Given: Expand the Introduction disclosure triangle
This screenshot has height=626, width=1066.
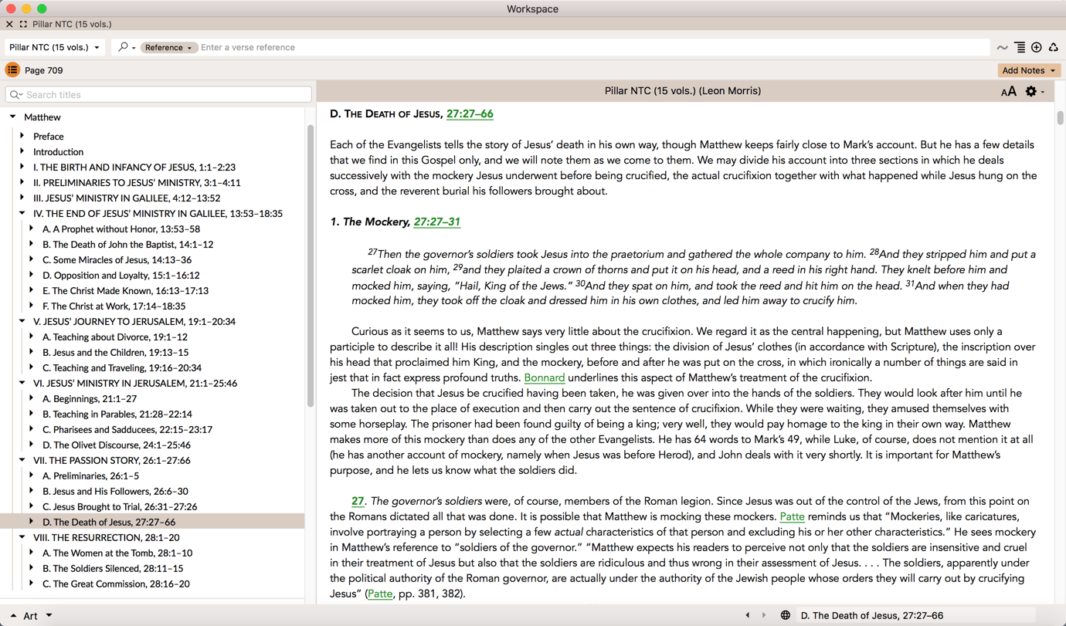Looking at the screenshot, I should pos(22,151).
